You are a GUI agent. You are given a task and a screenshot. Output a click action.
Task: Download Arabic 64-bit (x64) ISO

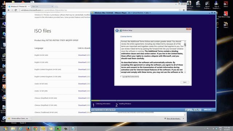82,84
